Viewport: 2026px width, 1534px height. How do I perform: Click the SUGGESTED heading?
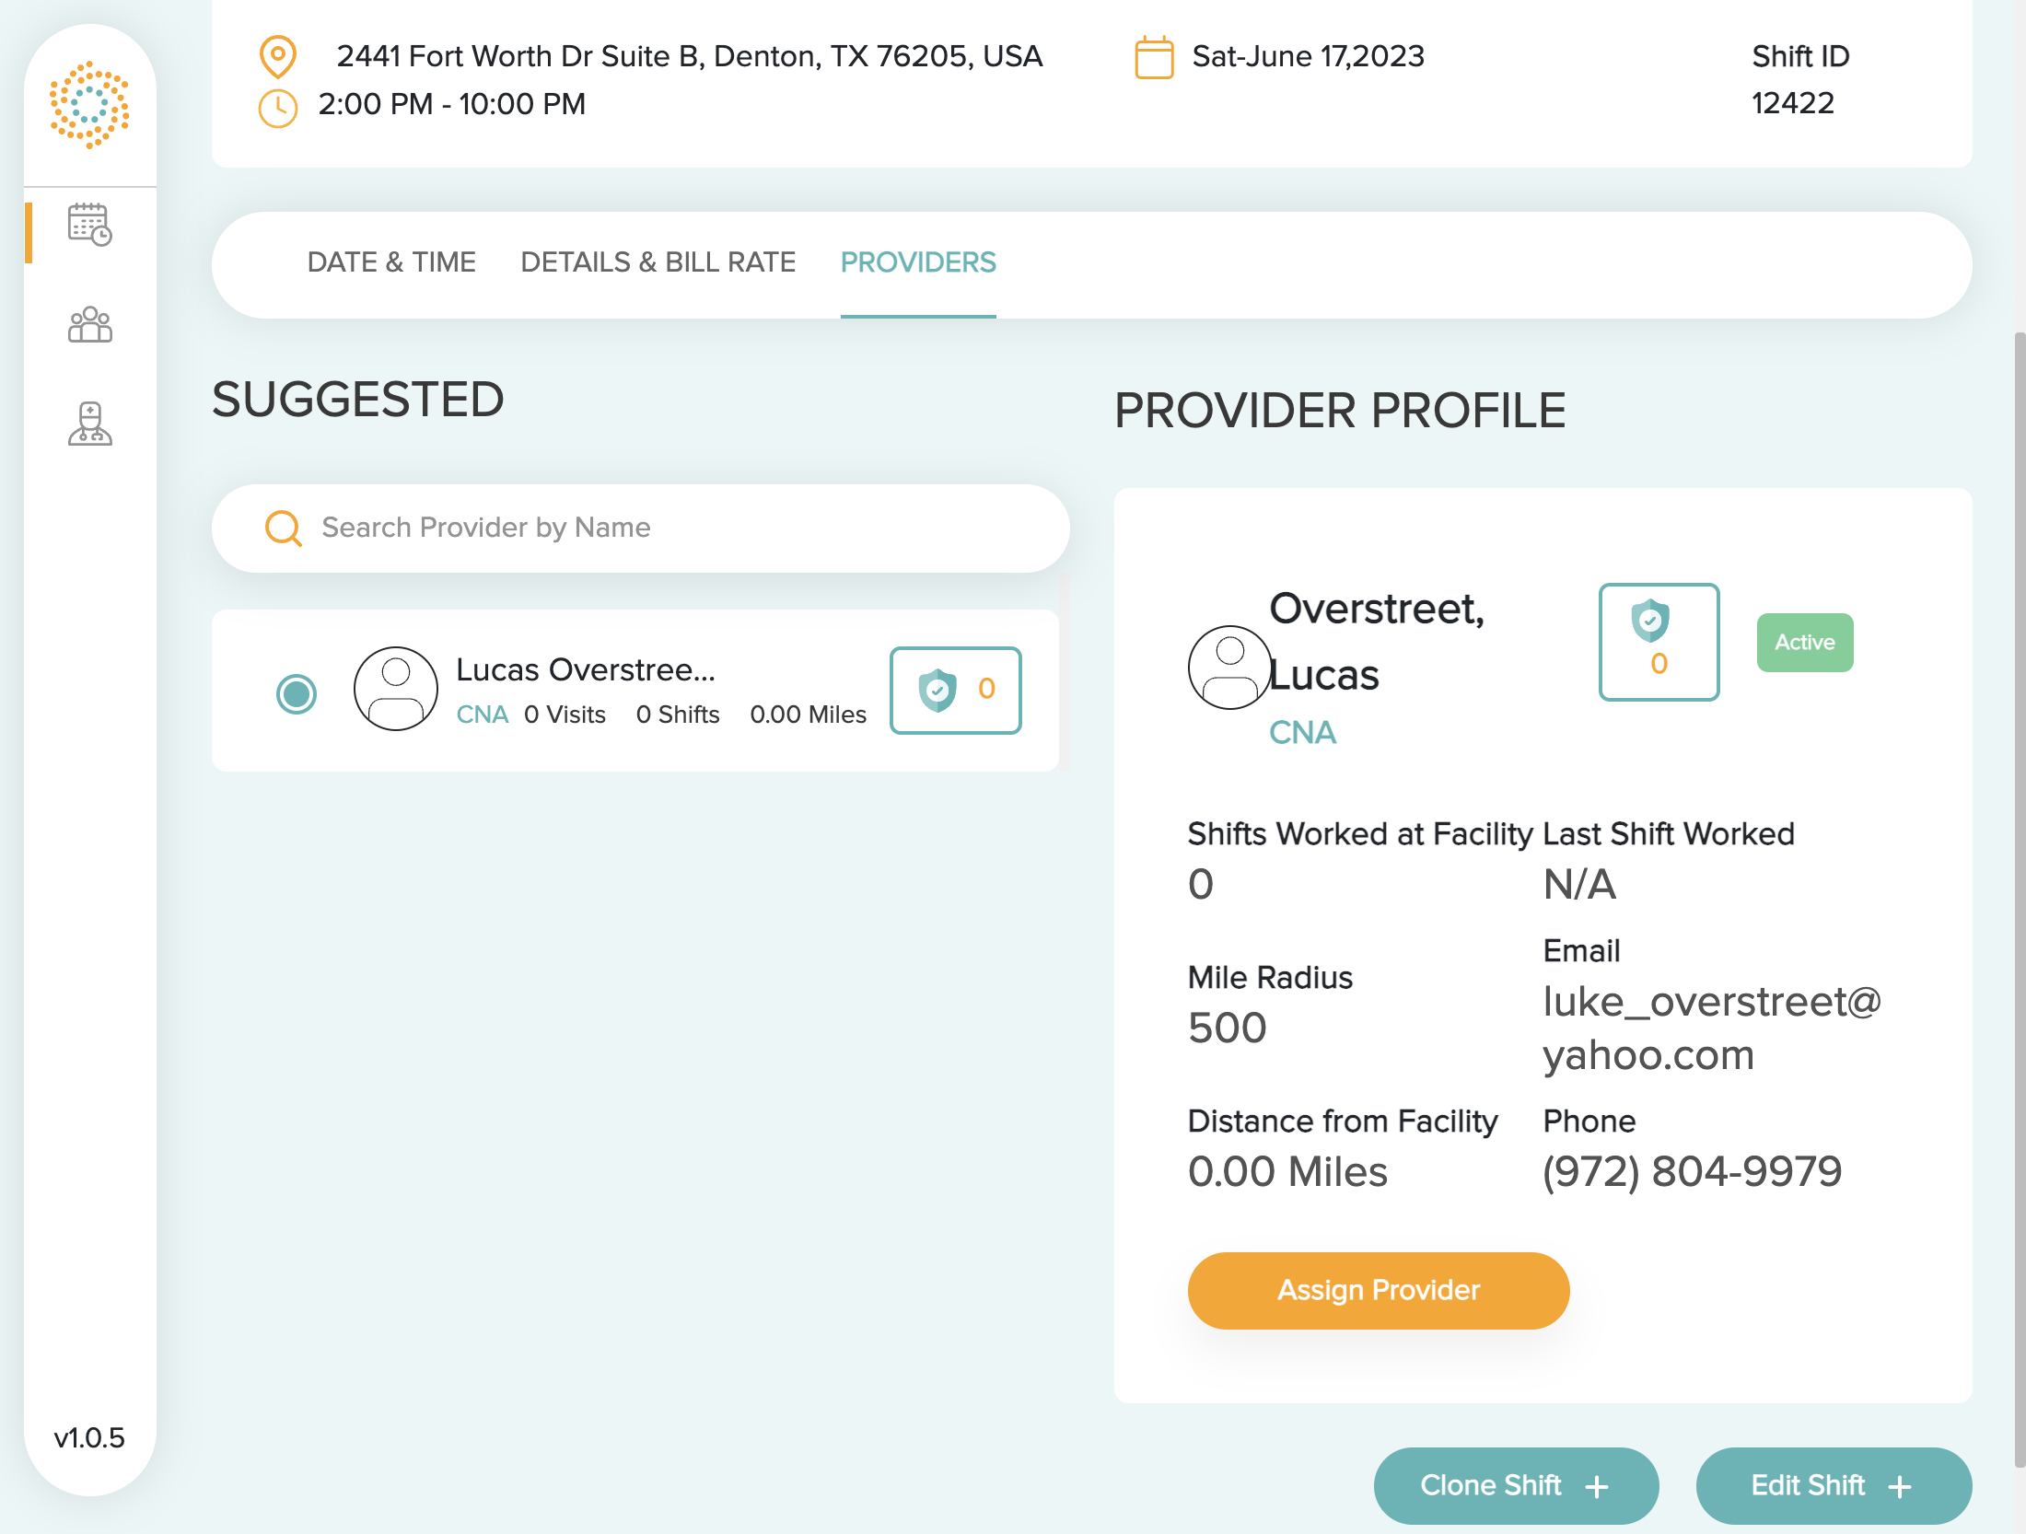pos(358,400)
